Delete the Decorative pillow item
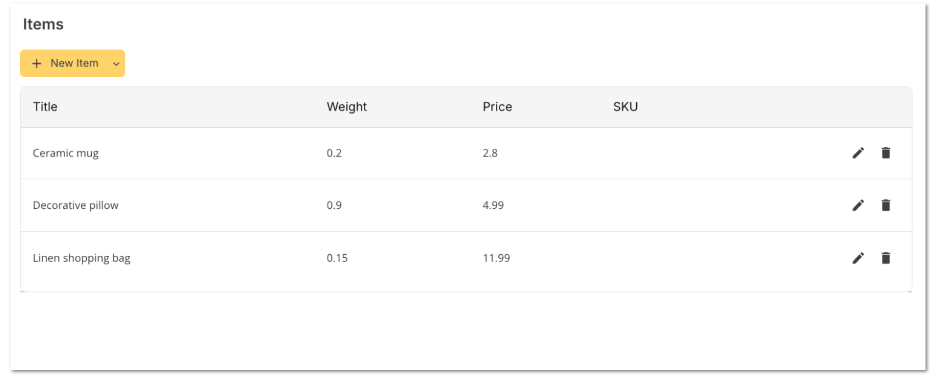 886,205
